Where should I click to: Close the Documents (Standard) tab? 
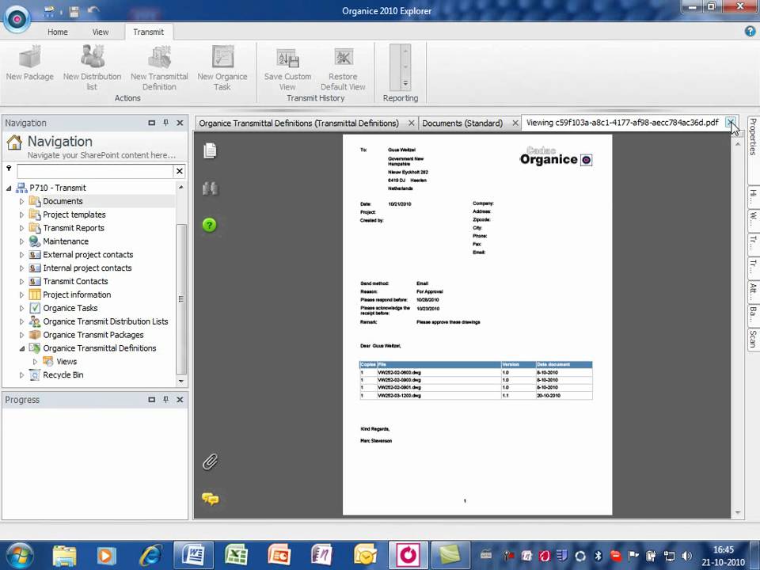(515, 123)
